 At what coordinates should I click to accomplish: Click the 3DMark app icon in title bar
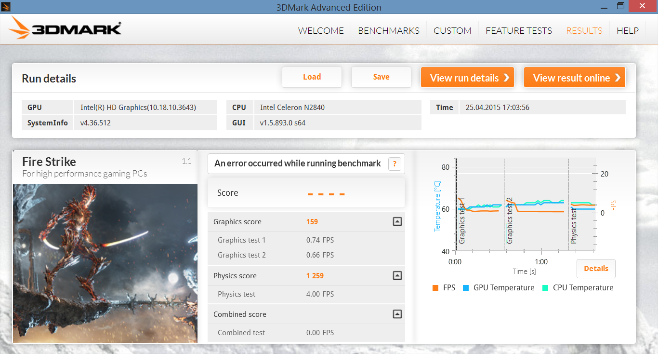6,7
